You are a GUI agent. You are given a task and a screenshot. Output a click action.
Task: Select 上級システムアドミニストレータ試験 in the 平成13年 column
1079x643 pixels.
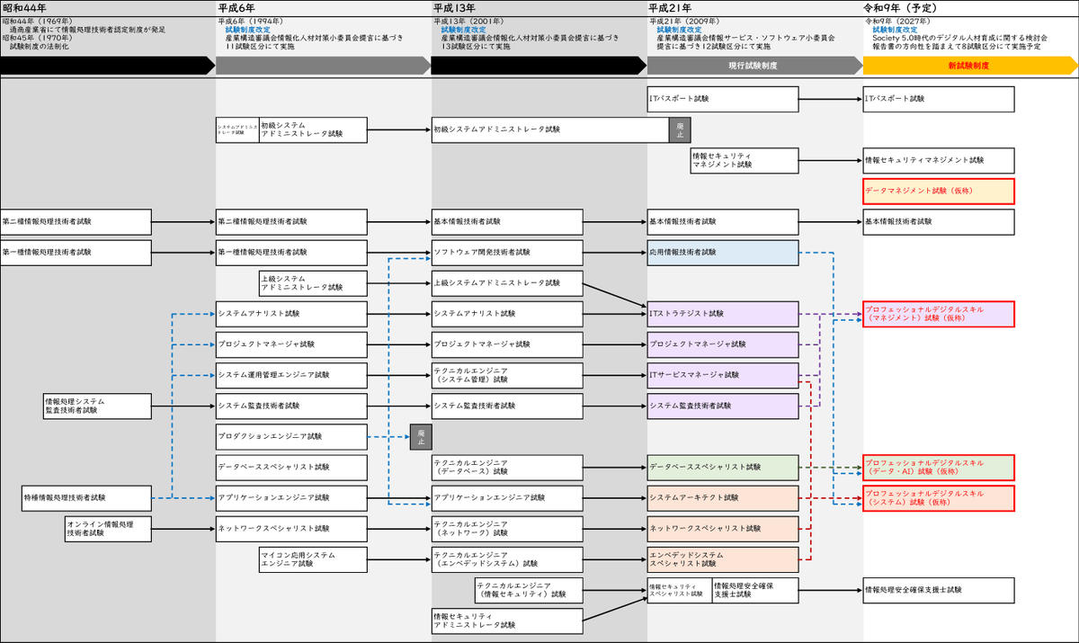coord(507,283)
